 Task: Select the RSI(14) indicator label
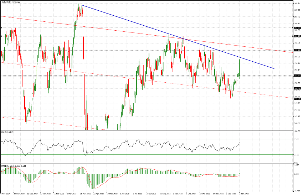pyautogui.click(x=7, y=132)
